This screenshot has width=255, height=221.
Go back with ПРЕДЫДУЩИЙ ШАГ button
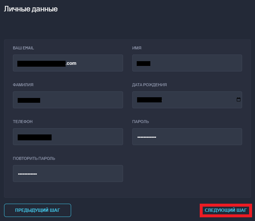pyautogui.click(x=38, y=210)
